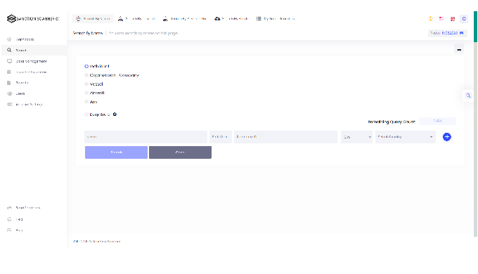Switch to the Search By Name tab
This screenshot has height=274, width=478.
tap(93, 18)
